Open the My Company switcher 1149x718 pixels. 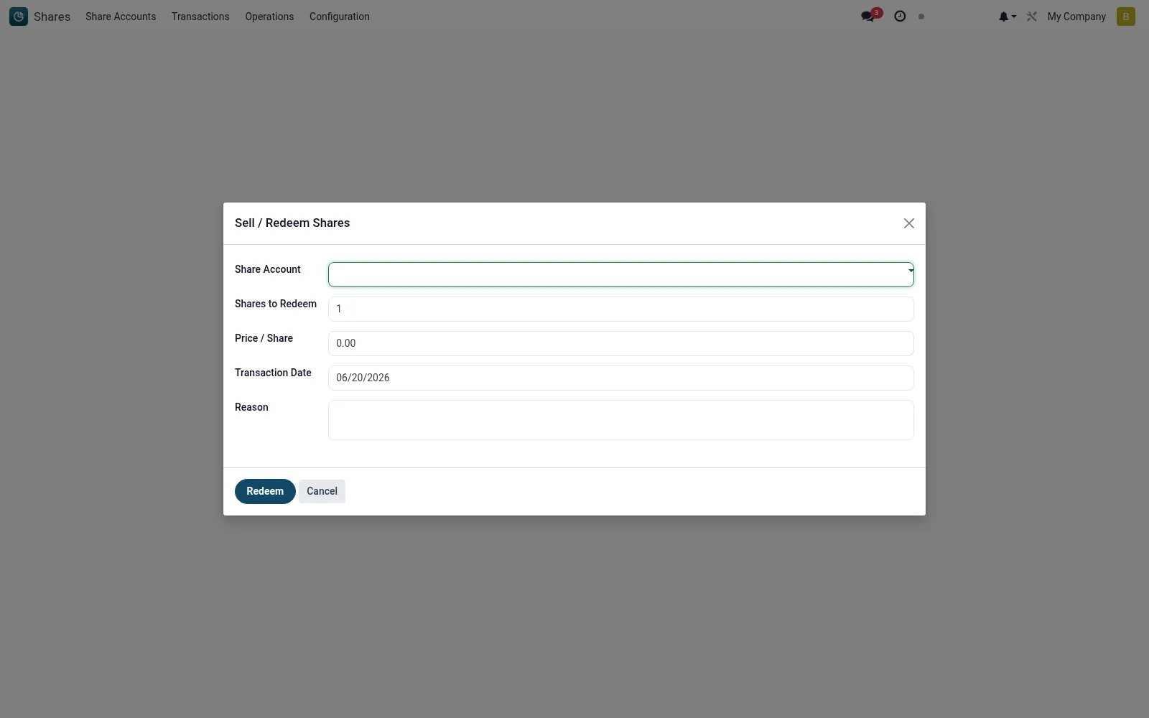[x=1076, y=17]
